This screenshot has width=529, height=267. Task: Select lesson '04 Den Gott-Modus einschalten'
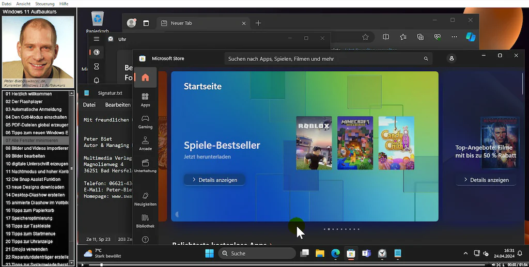[36, 117]
